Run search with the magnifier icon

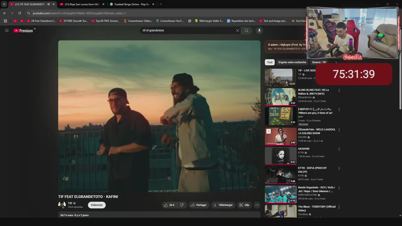click(x=247, y=30)
